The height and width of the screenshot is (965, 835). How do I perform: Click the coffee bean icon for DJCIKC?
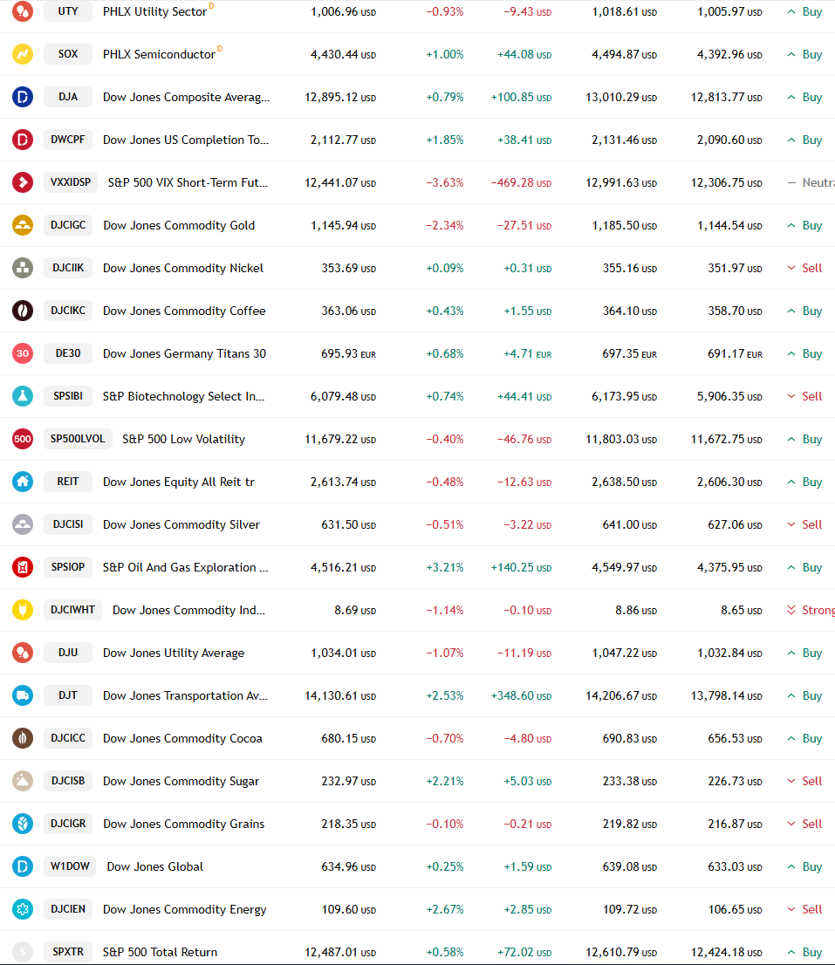click(x=23, y=311)
